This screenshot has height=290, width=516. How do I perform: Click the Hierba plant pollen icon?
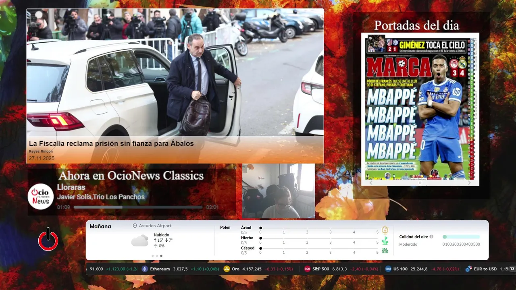385,240
